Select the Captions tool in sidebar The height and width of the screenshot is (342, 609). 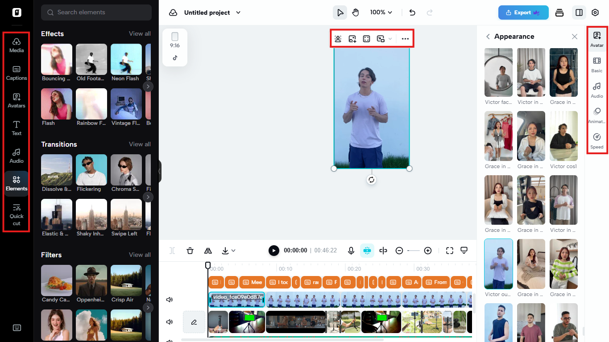coord(16,73)
